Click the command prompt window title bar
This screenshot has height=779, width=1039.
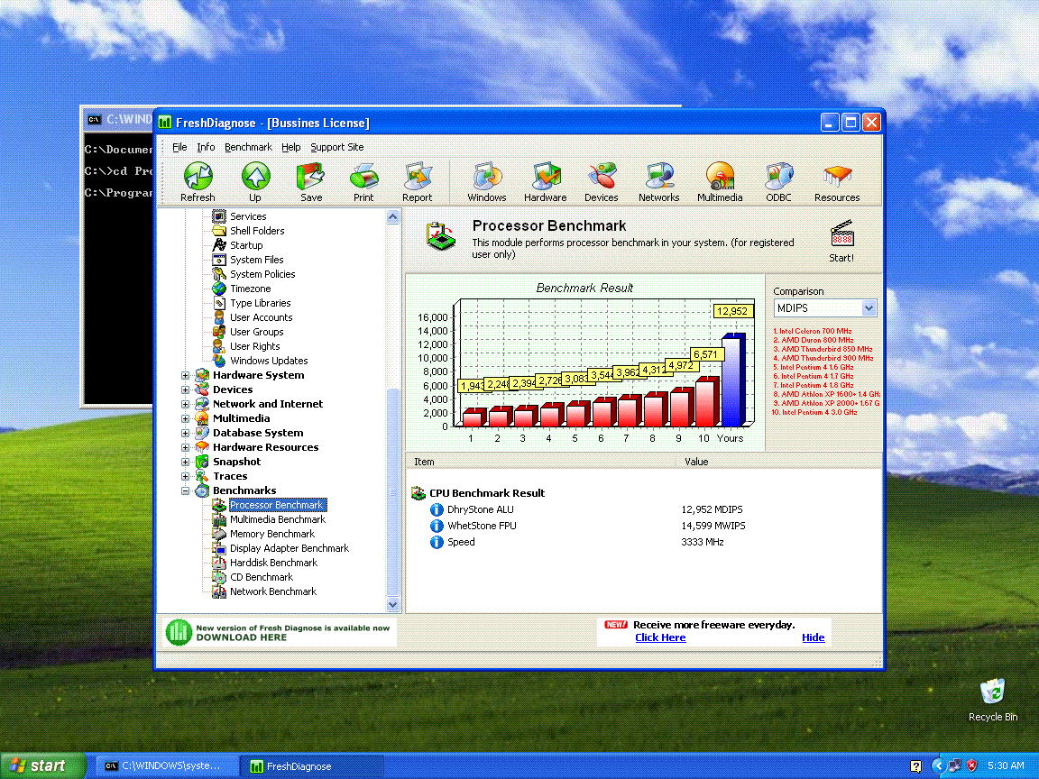119,119
